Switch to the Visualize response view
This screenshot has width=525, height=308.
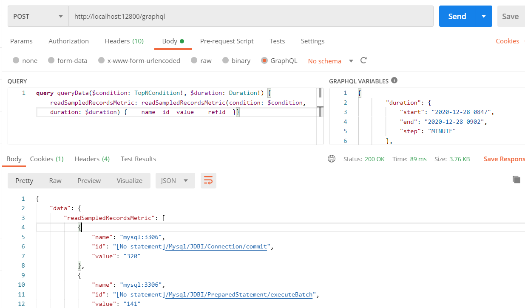130,180
